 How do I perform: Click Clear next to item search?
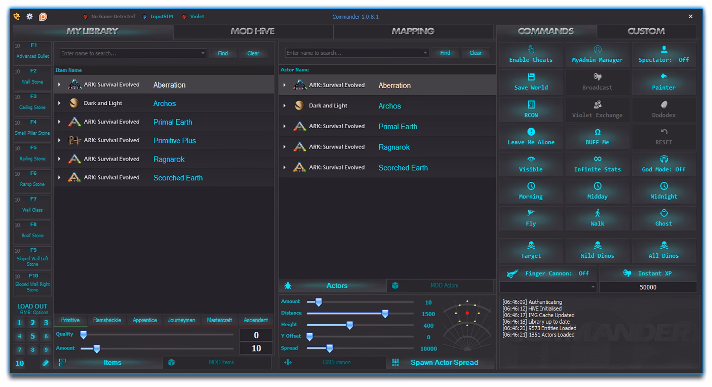tap(253, 53)
